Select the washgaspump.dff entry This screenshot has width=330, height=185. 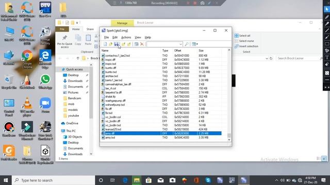(161, 101)
